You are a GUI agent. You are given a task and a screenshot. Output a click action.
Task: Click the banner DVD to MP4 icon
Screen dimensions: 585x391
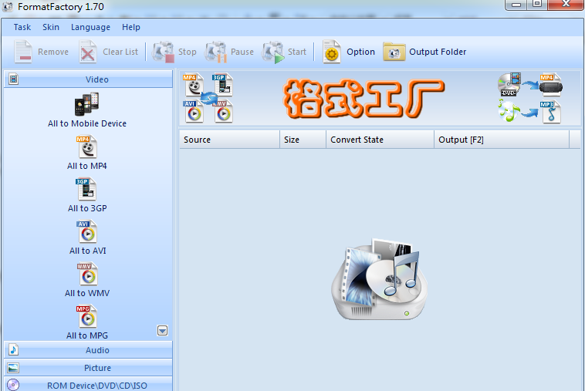(x=530, y=85)
